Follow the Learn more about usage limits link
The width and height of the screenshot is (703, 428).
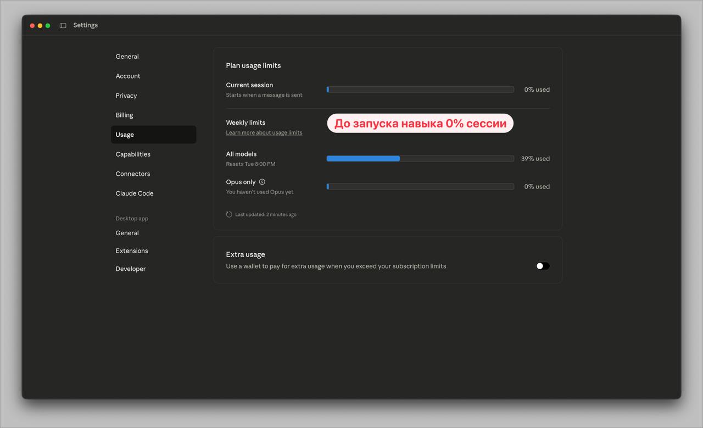264,132
